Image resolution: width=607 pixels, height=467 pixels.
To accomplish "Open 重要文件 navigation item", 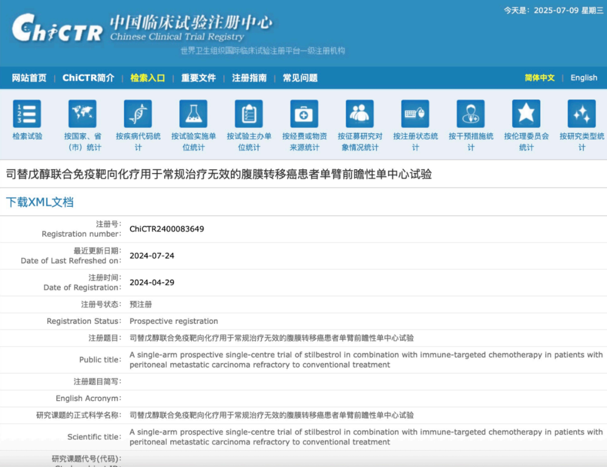I will (198, 78).
